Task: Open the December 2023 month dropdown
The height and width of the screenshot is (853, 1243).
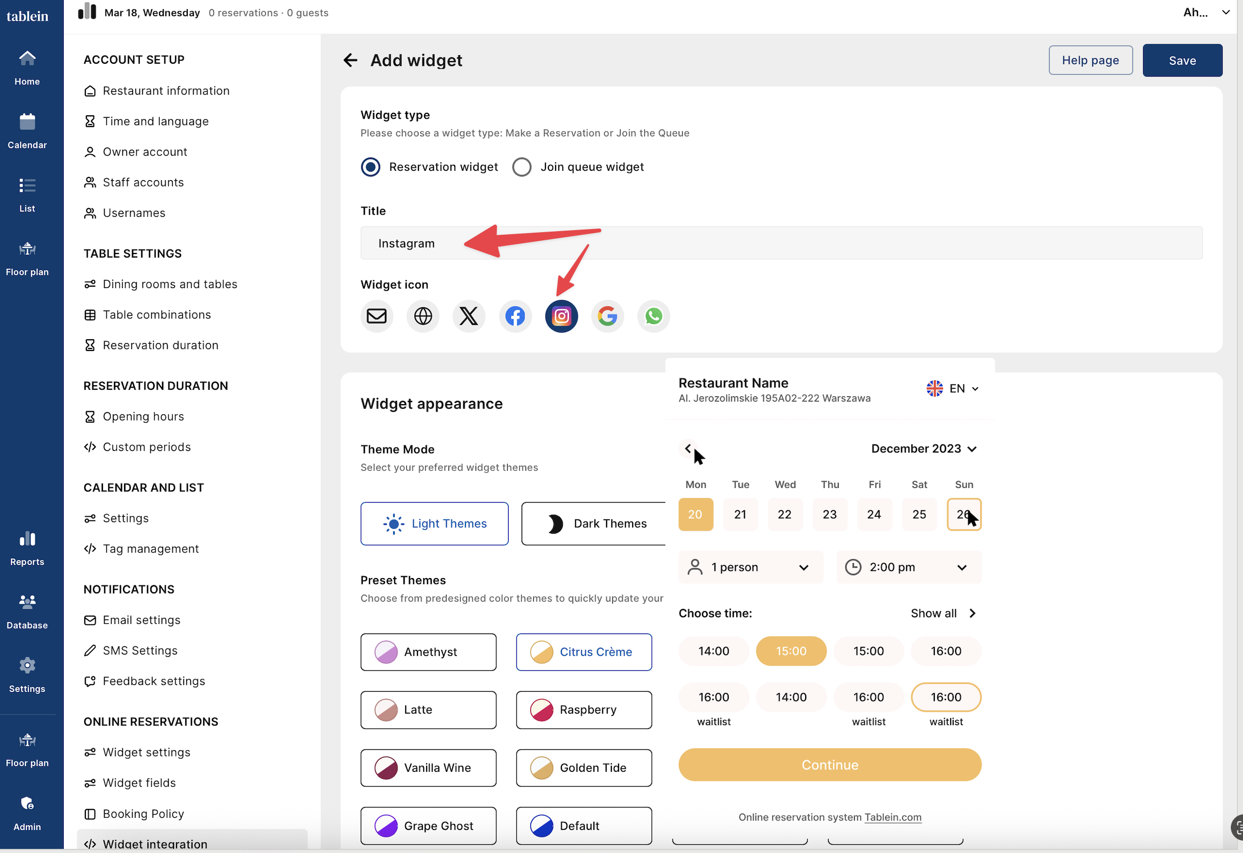Action: click(924, 449)
